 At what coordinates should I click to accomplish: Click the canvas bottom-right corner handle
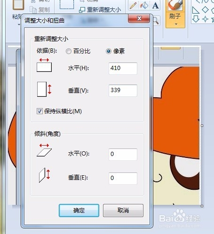(202, 206)
